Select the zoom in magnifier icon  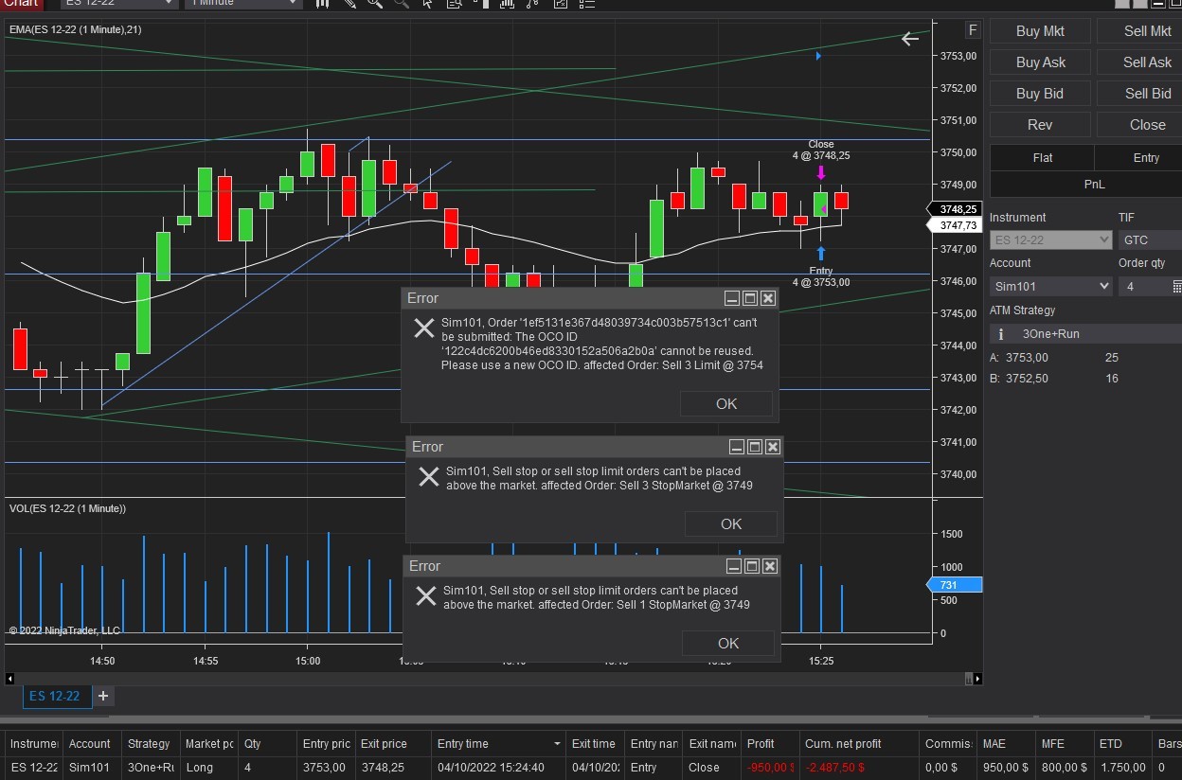click(375, 3)
